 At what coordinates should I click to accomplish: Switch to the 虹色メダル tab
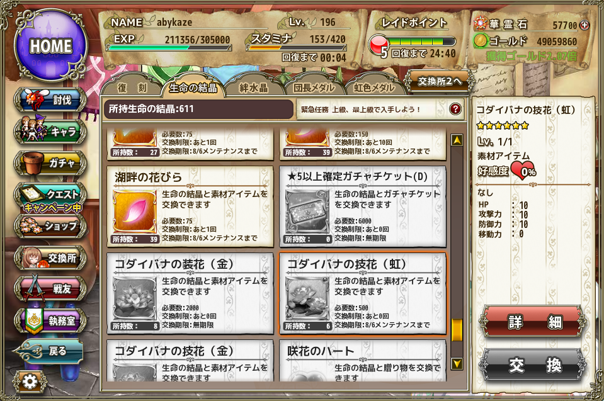point(374,88)
